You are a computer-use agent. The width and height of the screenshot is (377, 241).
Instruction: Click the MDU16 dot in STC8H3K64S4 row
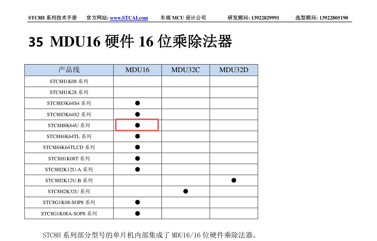[138, 103]
